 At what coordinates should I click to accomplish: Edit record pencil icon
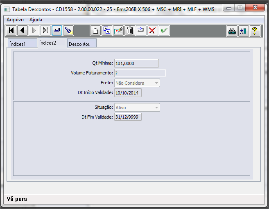(x=118, y=31)
